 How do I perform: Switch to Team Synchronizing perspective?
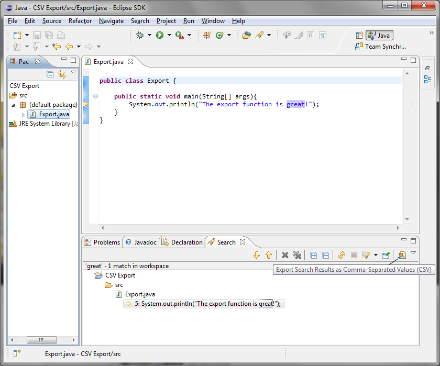point(380,47)
